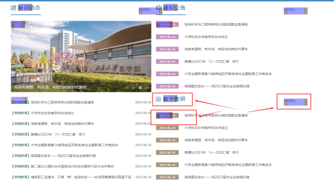Click banner caption 培养有理想、有本领、有担当的新时代青年
The height and width of the screenshot is (184, 334).
[50, 88]
